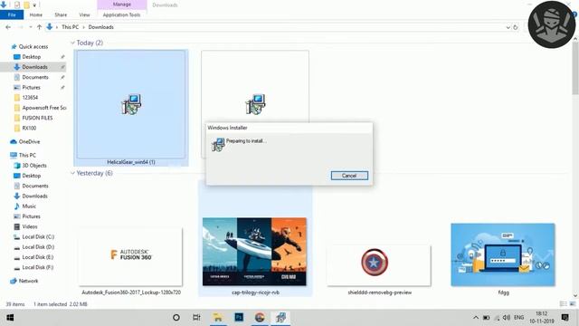Open Pictures under Quick access
The image size is (579, 326).
[31, 87]
